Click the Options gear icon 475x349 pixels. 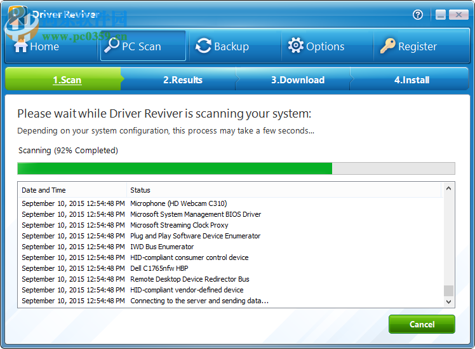(x=295, y=46)
